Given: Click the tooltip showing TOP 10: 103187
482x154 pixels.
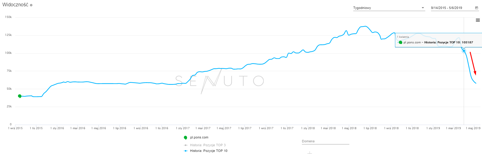Looking at the screenshot, I should coord(438,40).
